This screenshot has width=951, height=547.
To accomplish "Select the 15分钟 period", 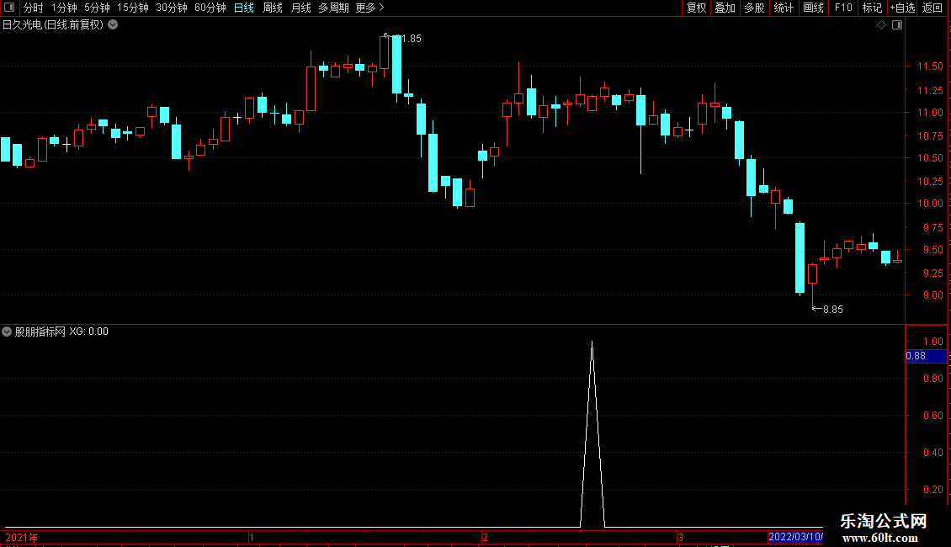I will [x=132, y=8].
